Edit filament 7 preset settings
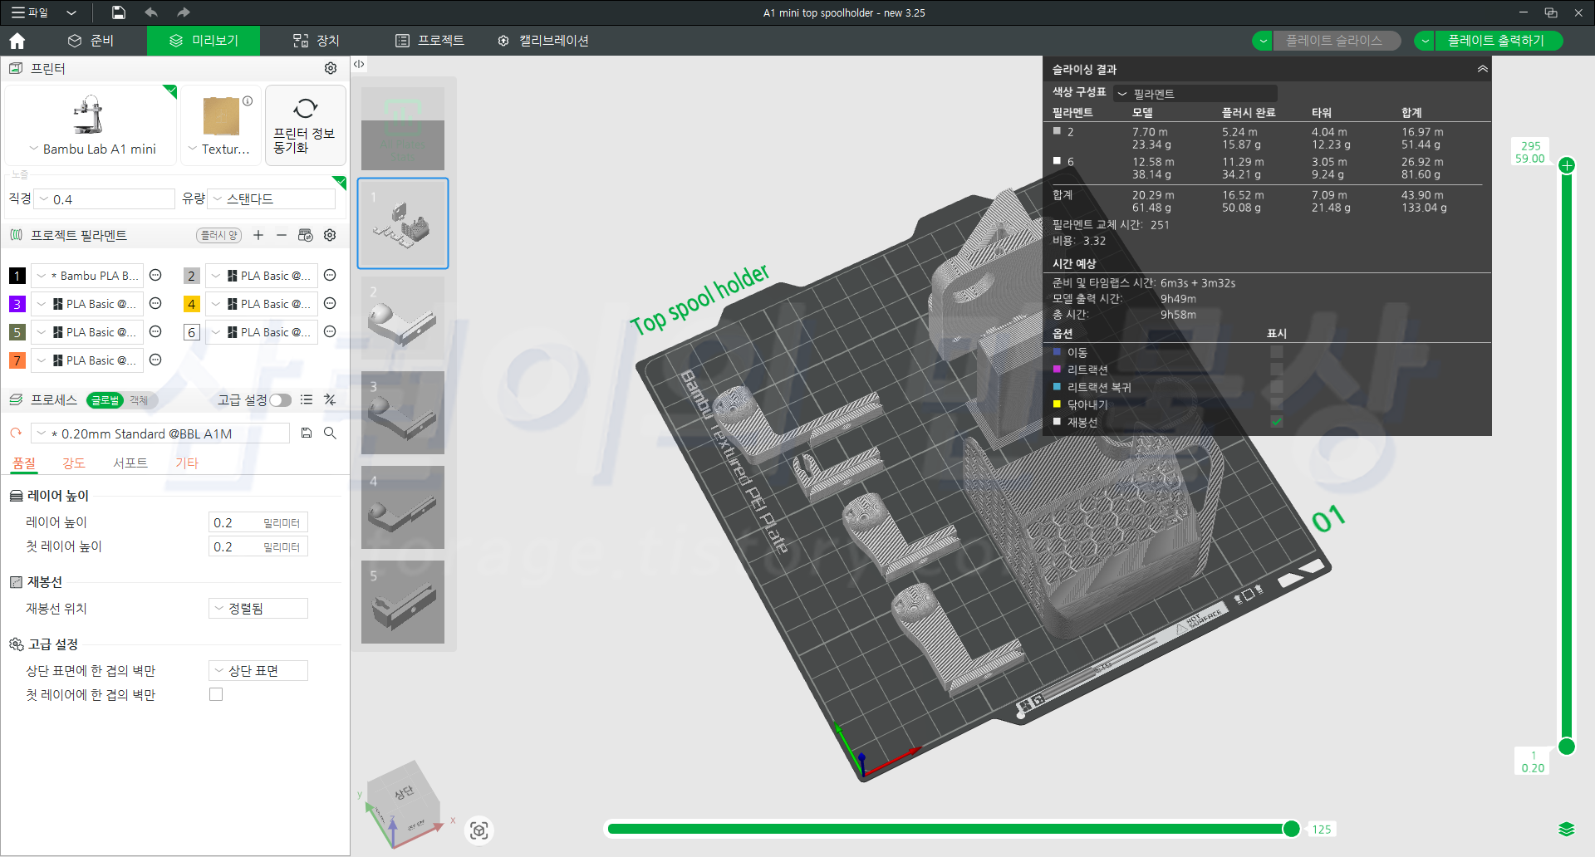1595x857 pixels. click(155, 360)
